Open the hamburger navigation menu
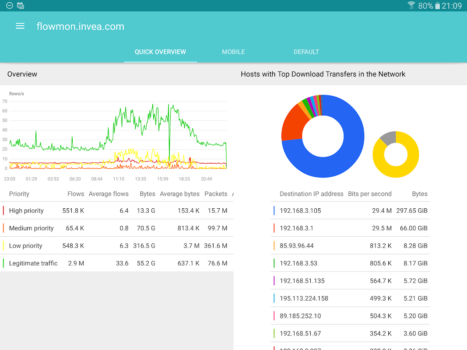This screenshot has height=350, width=467. pos(20,26)
